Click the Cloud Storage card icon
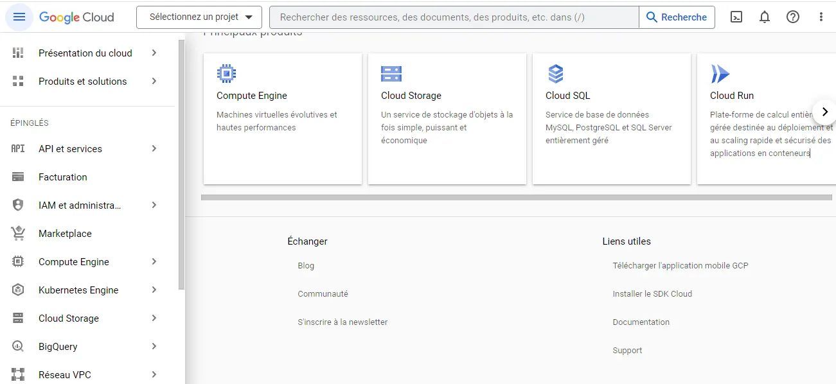Viewport: 836px width, 384px height. (391, 74)
